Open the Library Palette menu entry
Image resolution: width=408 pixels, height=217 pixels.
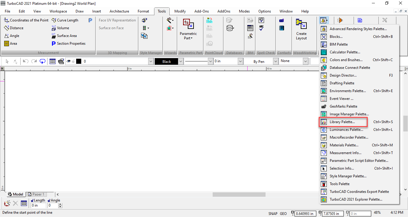359,122
